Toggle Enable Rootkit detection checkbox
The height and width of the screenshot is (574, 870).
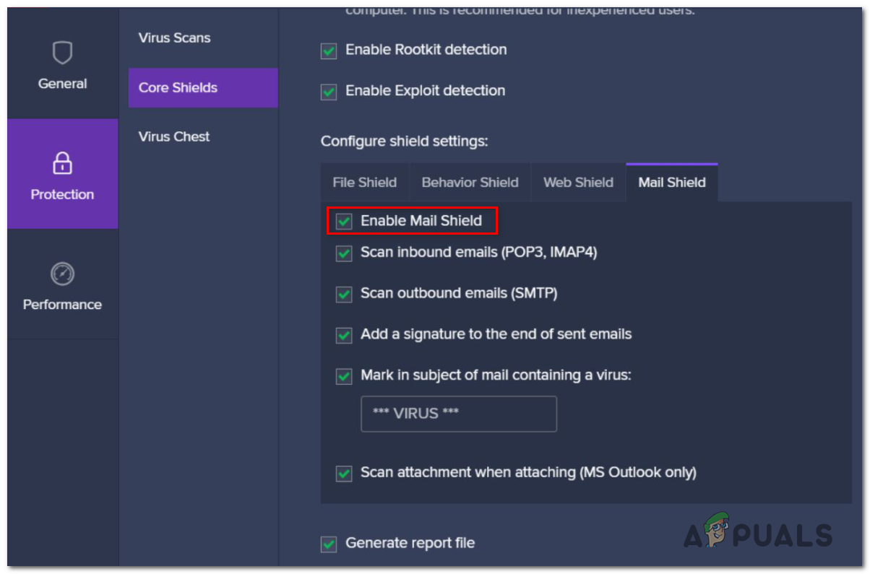point(329,51)
